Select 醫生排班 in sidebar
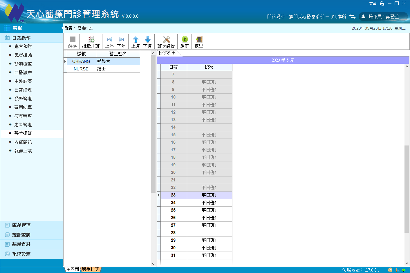This screenshot has height=273, width=410. 23,133
